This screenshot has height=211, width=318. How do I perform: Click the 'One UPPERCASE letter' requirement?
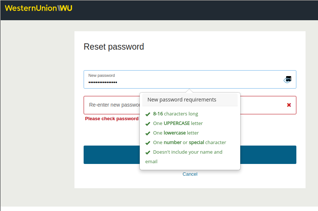pyautogui.click(x=178, y=124)
